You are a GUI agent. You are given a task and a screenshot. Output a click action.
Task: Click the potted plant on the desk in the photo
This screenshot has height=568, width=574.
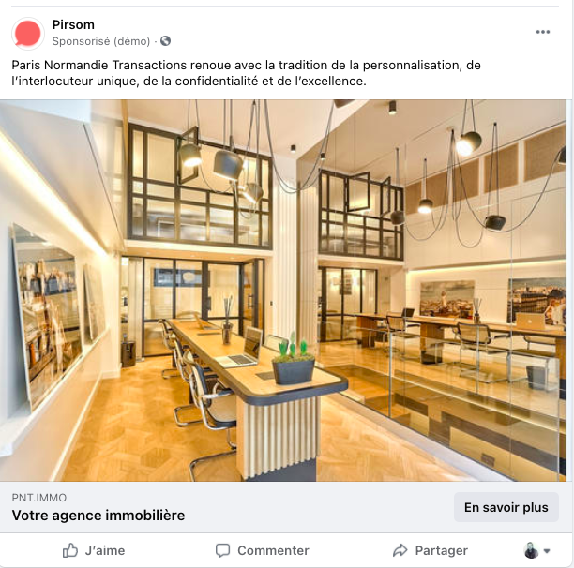pos(294,359)
